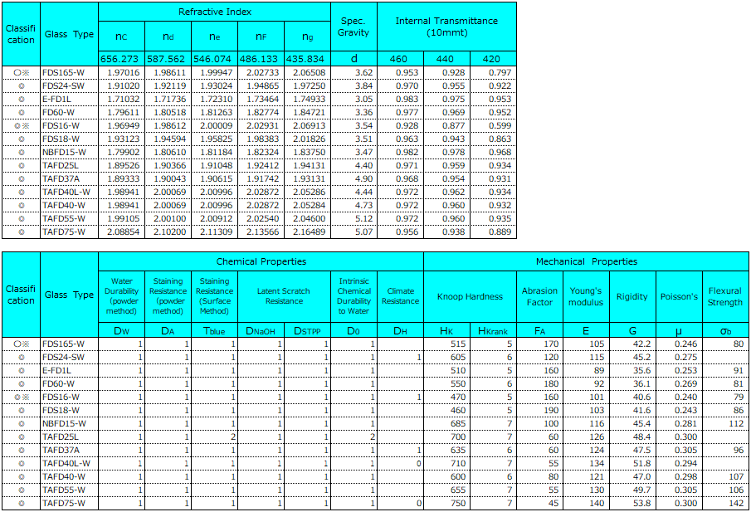This screenshot has height=512, width=751.
Task: Select specific gravity value 5.12
Action: pyautogui.click(x=364, y=219)
